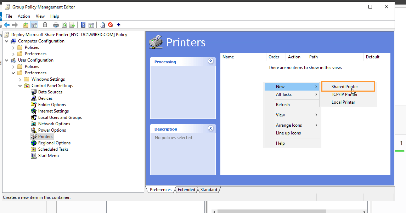The image size is (406, 213).
Task: Collapse the Processing panel chevron
Action: (x=210, y=61)
